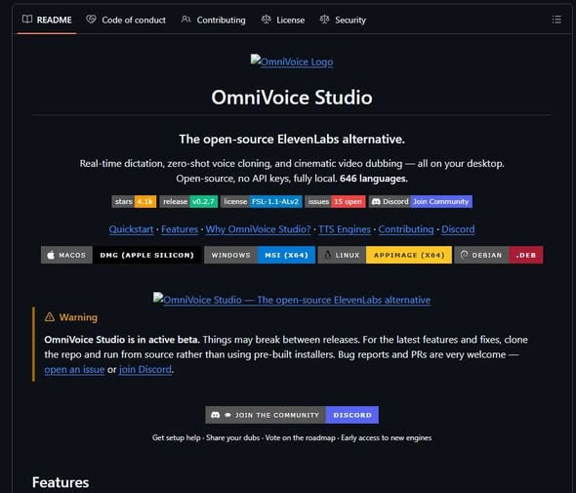Image resolution: width=576 pixels, height=493 pixels.
Task: Follow the Features anchor link
Action: pos(180,229)
